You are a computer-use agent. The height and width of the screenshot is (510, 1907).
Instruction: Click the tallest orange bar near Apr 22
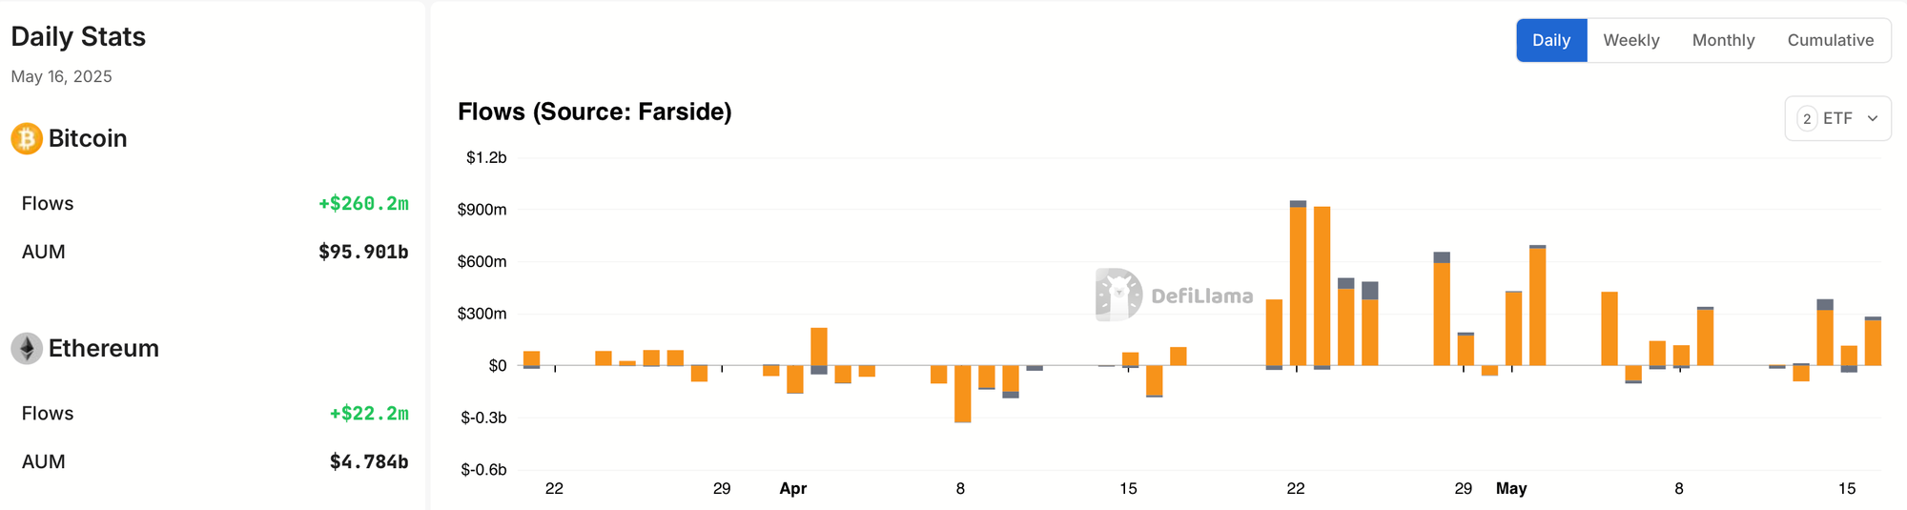pos(1298,284)
